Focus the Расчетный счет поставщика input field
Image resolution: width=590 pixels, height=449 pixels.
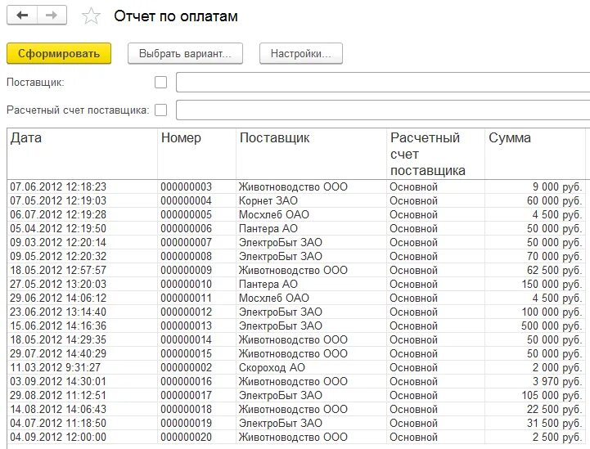pyautogui.click(x=383, y=110)
